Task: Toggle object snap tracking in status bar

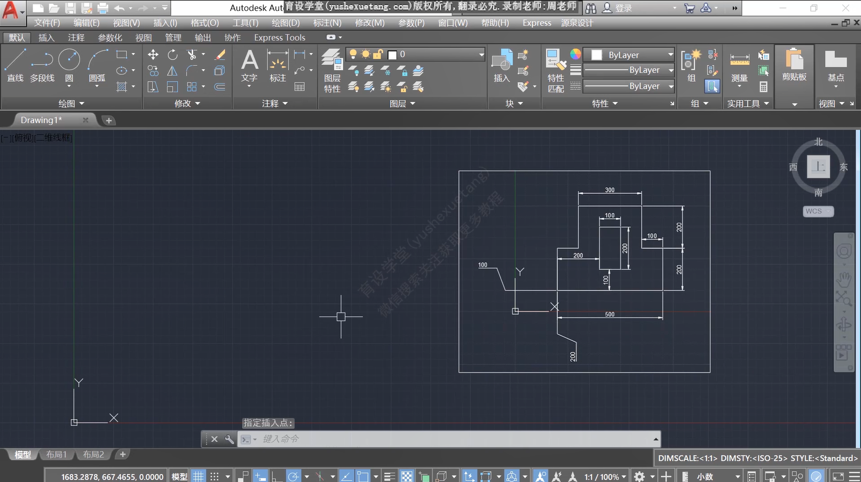Action: 347,477
